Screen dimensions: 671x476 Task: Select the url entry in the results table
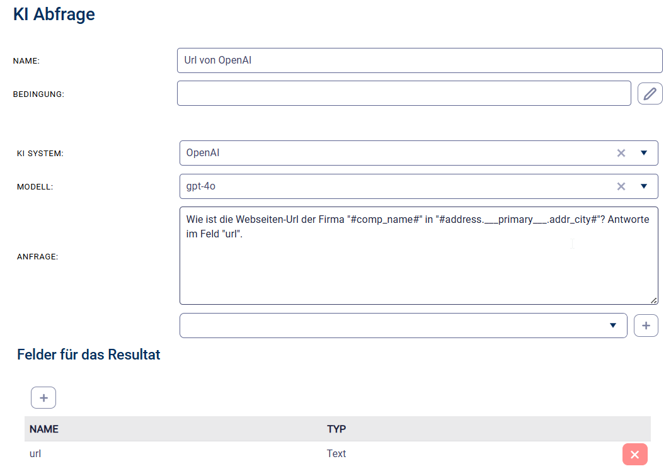pos(35,453)
